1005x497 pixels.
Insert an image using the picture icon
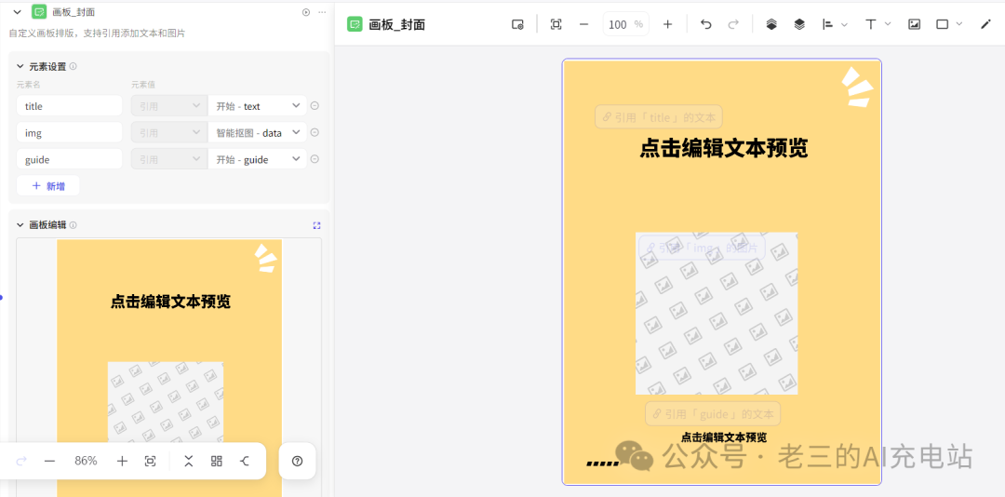pos(914,24)
